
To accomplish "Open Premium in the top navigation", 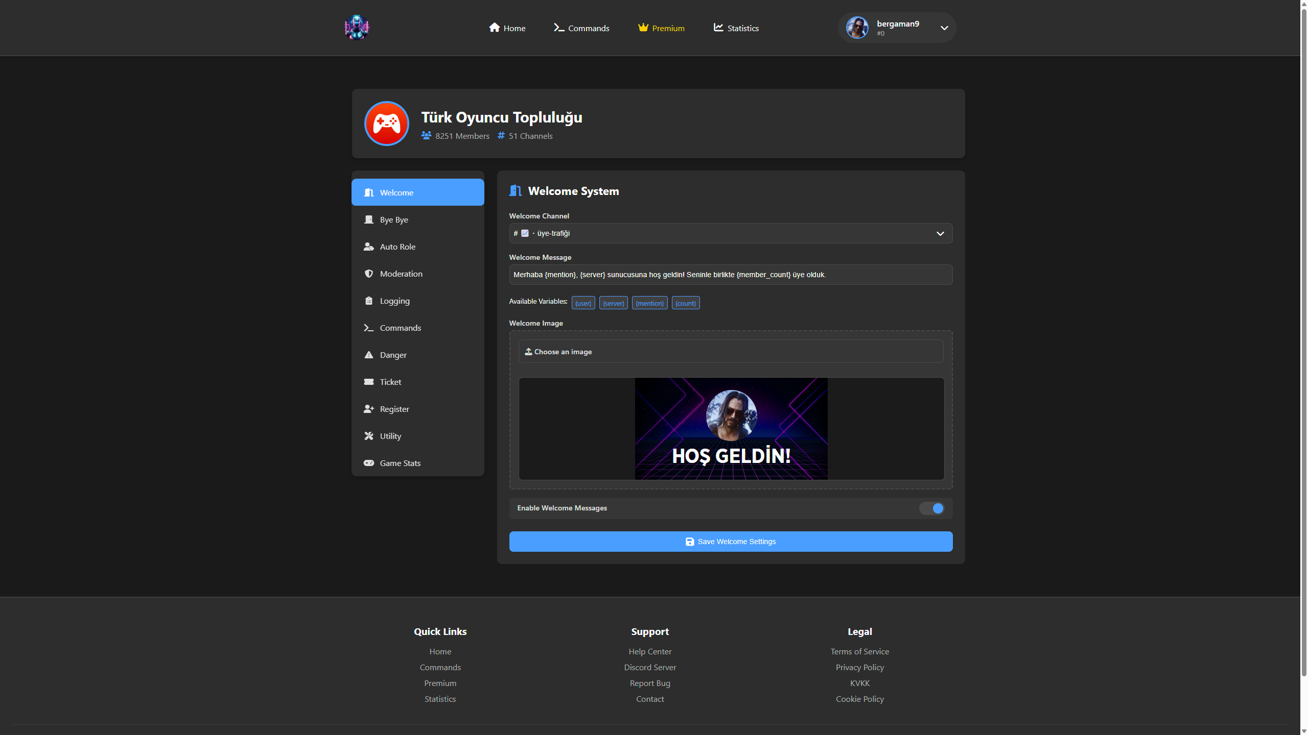I will (x=662, y=28).
